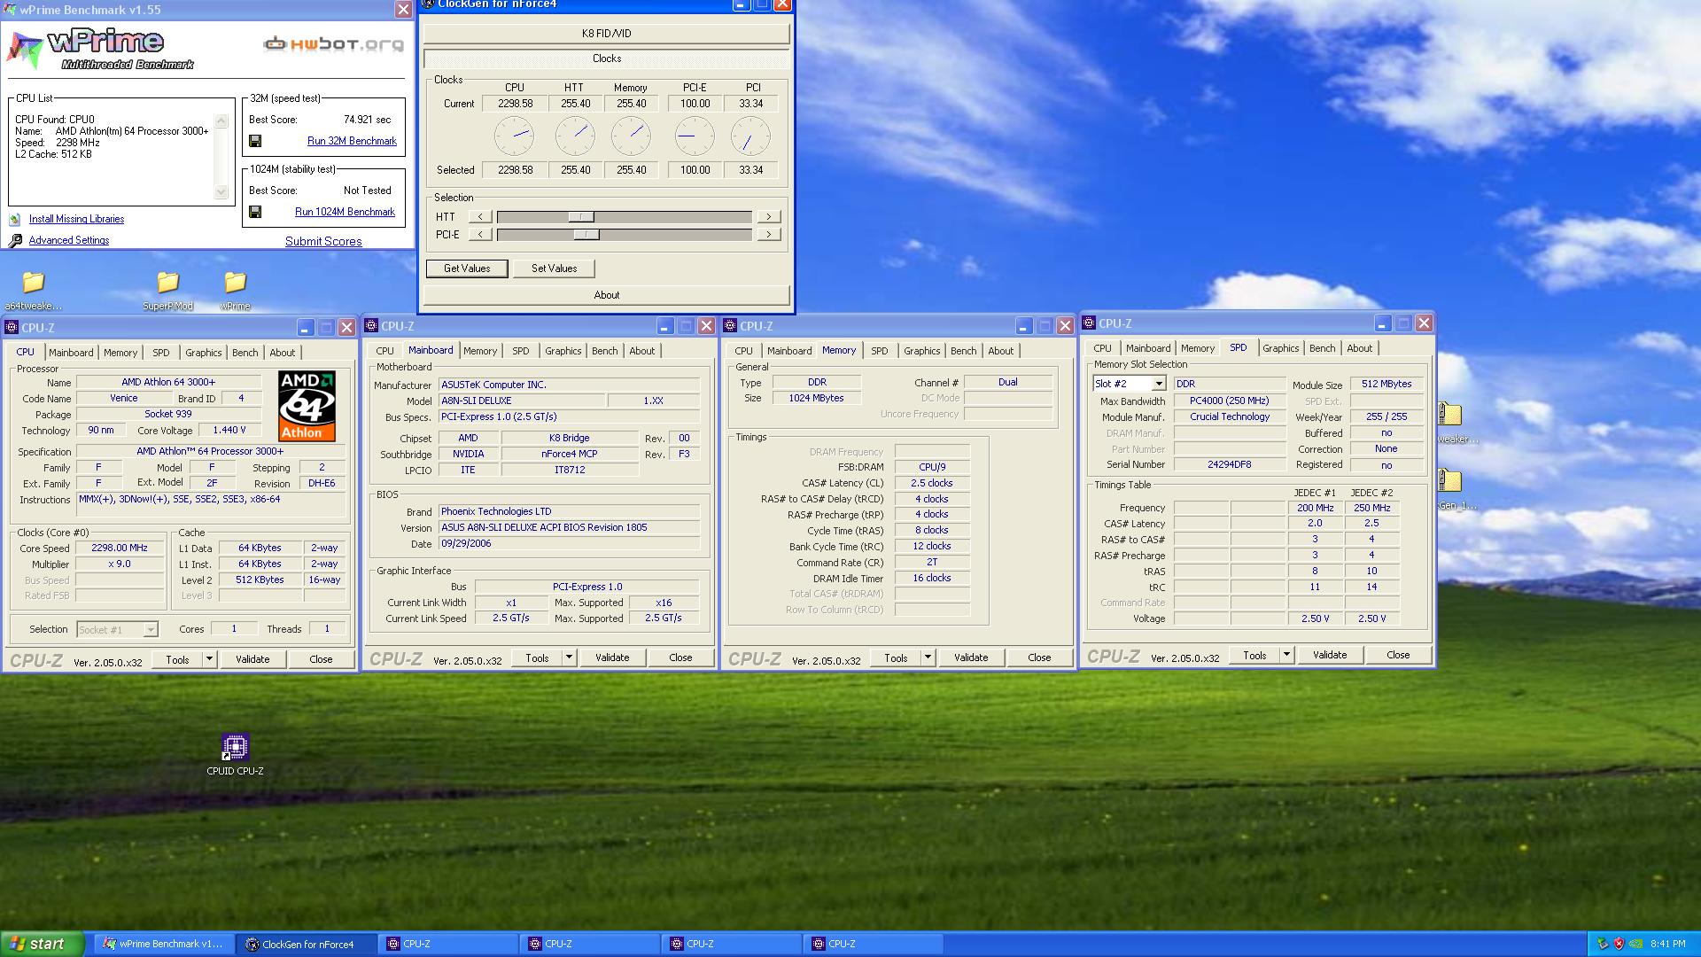The image size is (1701, 957).
Task: Click the Selected CPU clock field in ClockGen
Action: [515, 170]
